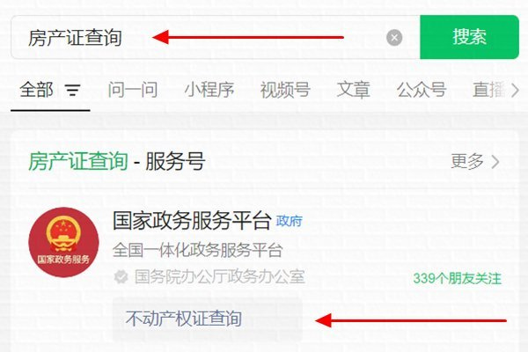The width and height of the screenshot is (528, 352).
Task: Switch to the 小程序 tab
Action: [209, 90]
